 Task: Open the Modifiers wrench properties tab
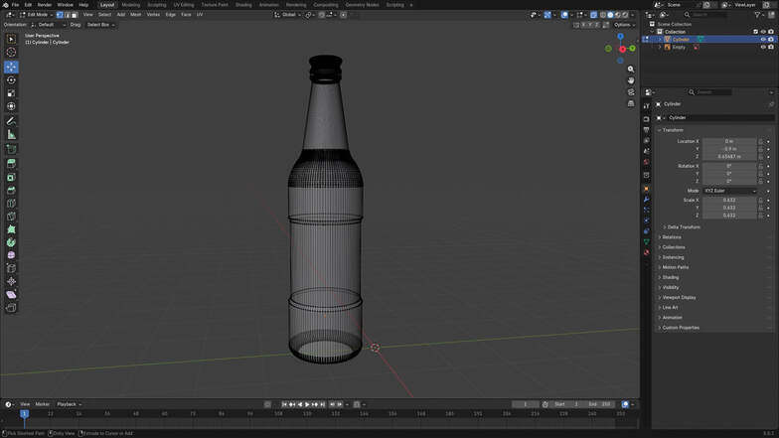click(x=646, y=200)
